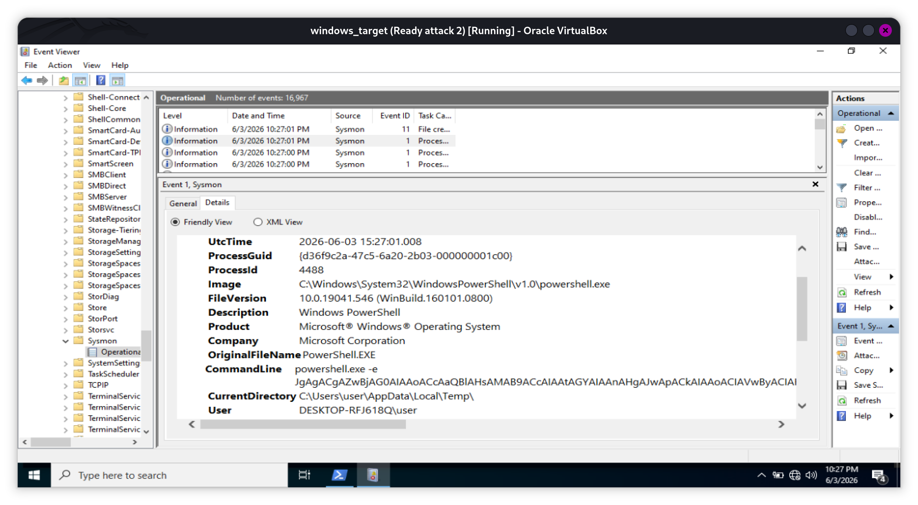Click the Source column header
Screen dimensions: 918x505
[x=351, y=116]
